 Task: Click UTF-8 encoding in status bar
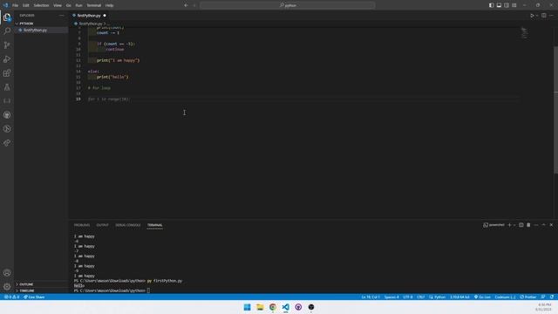click(x=408, y=297)
